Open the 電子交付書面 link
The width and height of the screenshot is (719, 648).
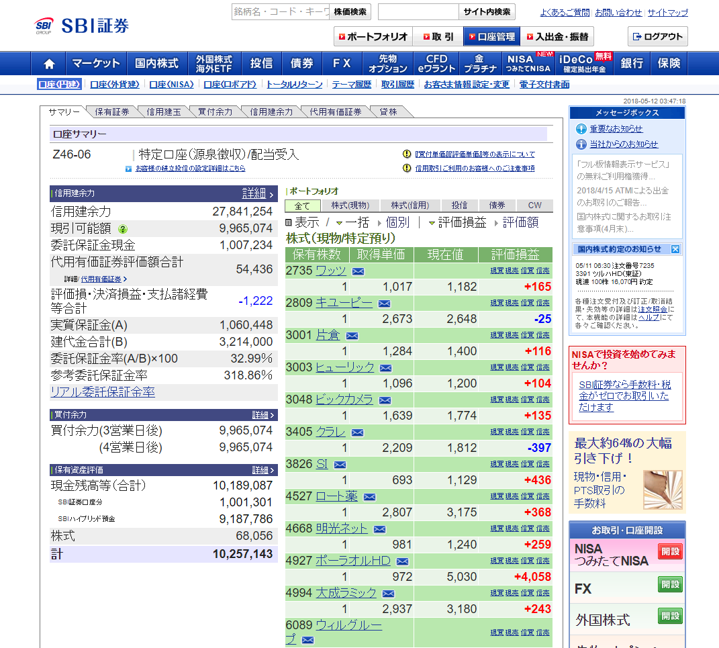(544, 85)
